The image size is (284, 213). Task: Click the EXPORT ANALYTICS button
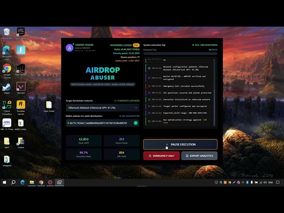(x=199, y=156)
